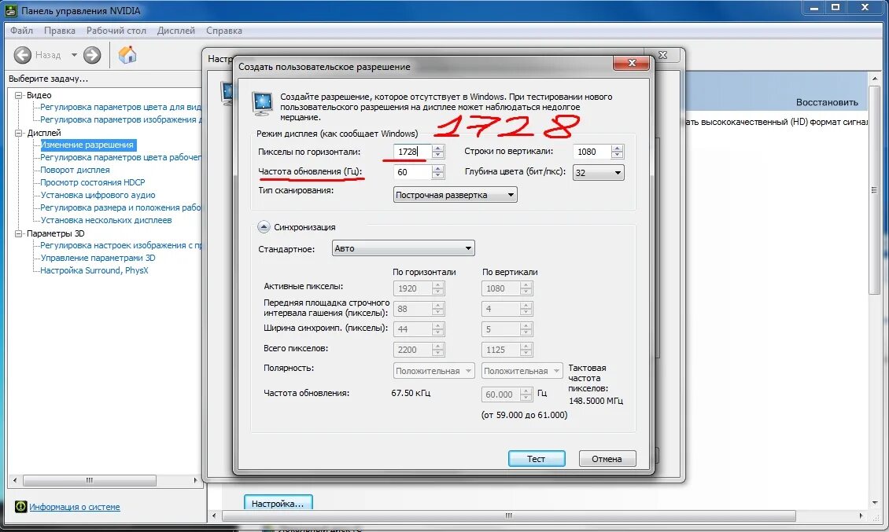Screen dimensions: 889x532
Task: Click the Строки по вертикали input field
Action: pos(592,152)
